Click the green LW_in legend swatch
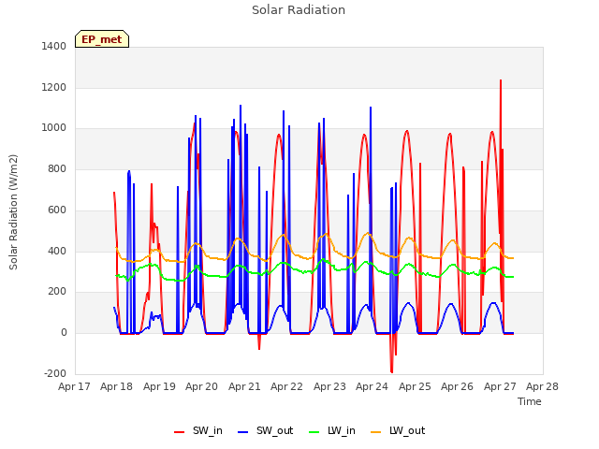 pyautogui.click(x=314, y=432)
